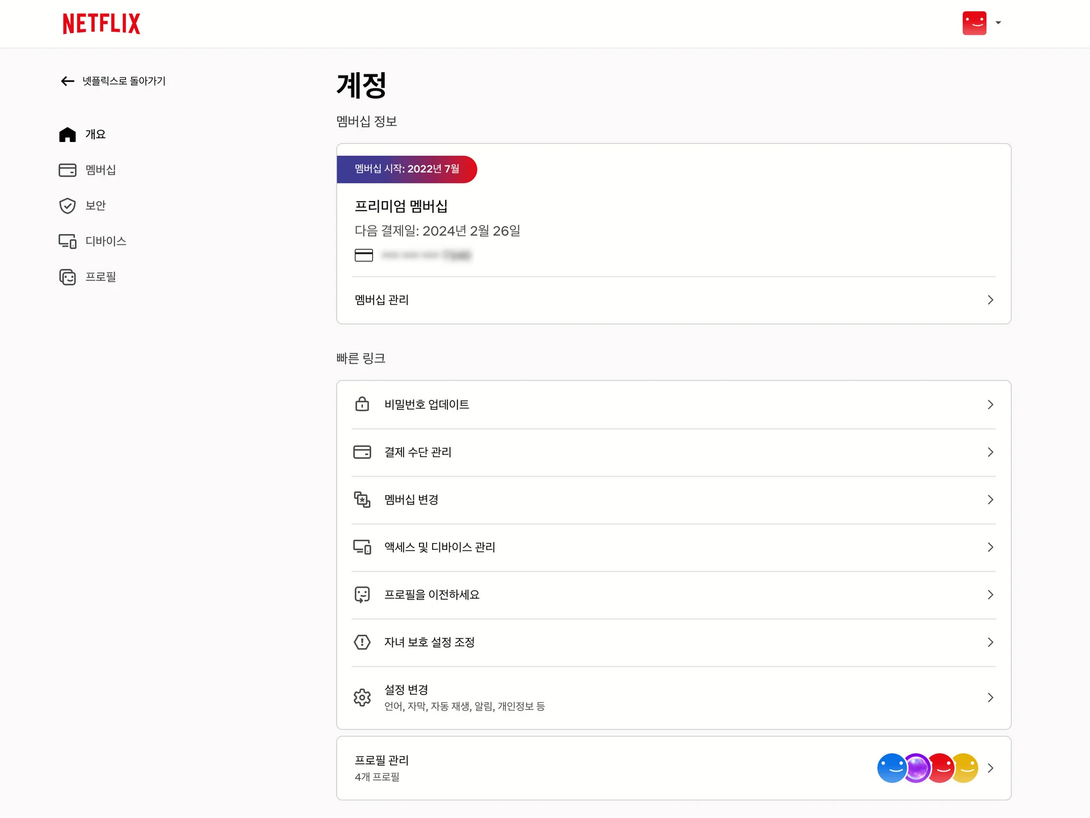Select the home icon beside 개요
Screen dimensions: 1090x818
[68, 134]
